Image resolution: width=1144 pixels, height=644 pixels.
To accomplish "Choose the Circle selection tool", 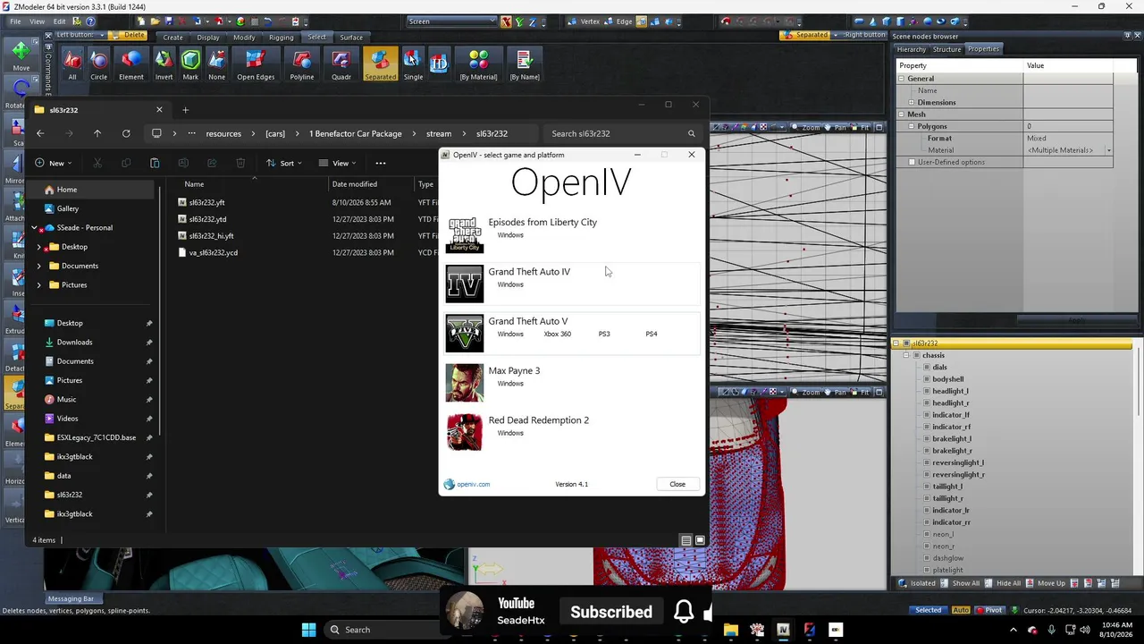I will (x=99, y=65).
